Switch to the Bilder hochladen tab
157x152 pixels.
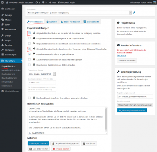click(x=70, y=22)
